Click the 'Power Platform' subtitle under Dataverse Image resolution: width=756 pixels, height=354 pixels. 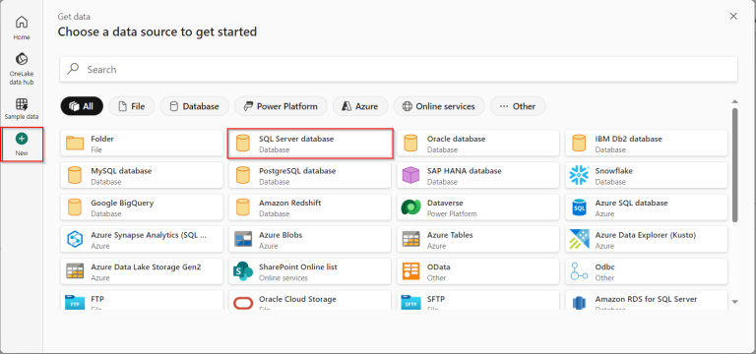click(x=452, y=213)
